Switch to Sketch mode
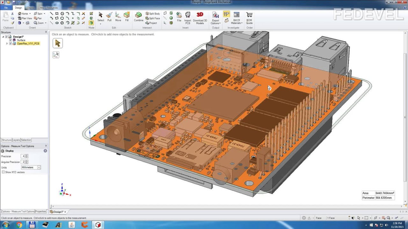 click(91, 14)
